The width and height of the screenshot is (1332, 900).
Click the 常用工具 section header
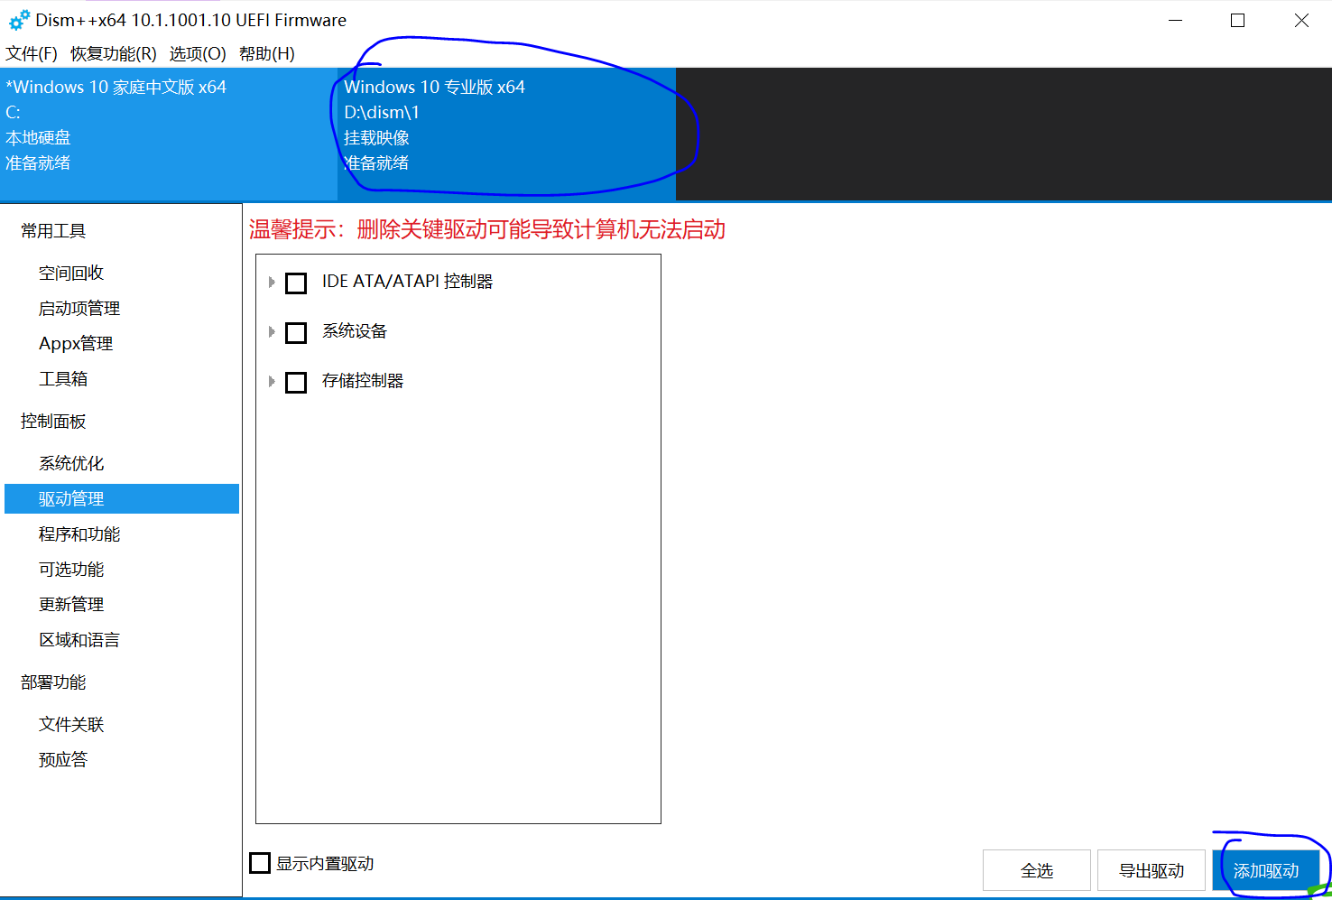[x=53, y=231]
